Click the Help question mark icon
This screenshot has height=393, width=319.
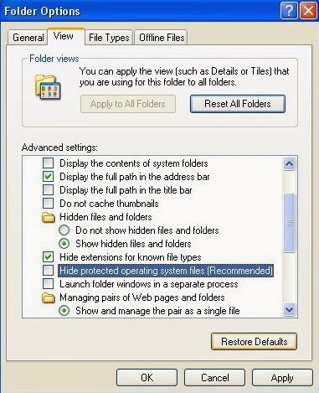pyautogui.click(x=289, y=11)
